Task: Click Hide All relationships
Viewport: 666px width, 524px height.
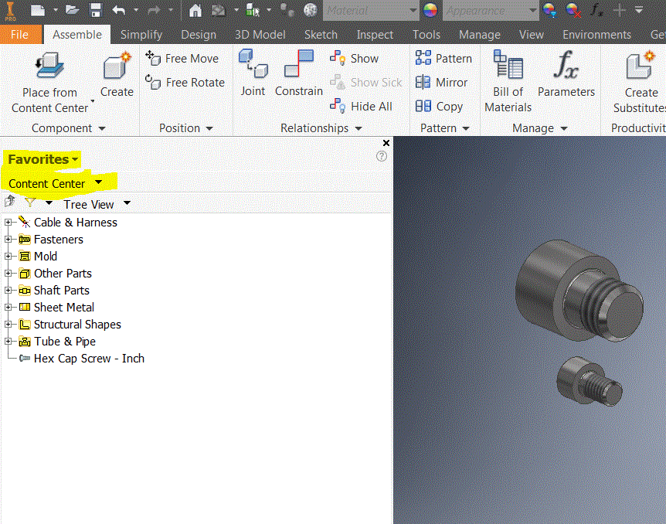Action: (361, 106)
